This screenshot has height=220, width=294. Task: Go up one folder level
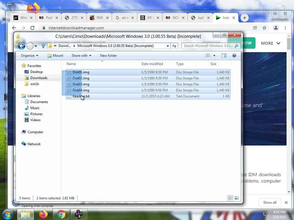point(43,46)
